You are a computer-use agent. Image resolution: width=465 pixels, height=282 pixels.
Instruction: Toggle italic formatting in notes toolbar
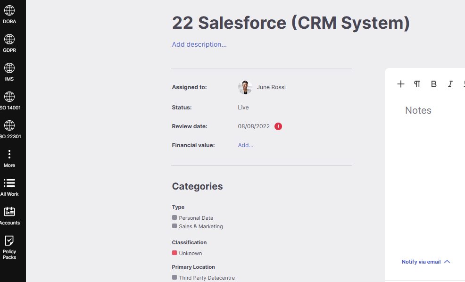[450, 84]
